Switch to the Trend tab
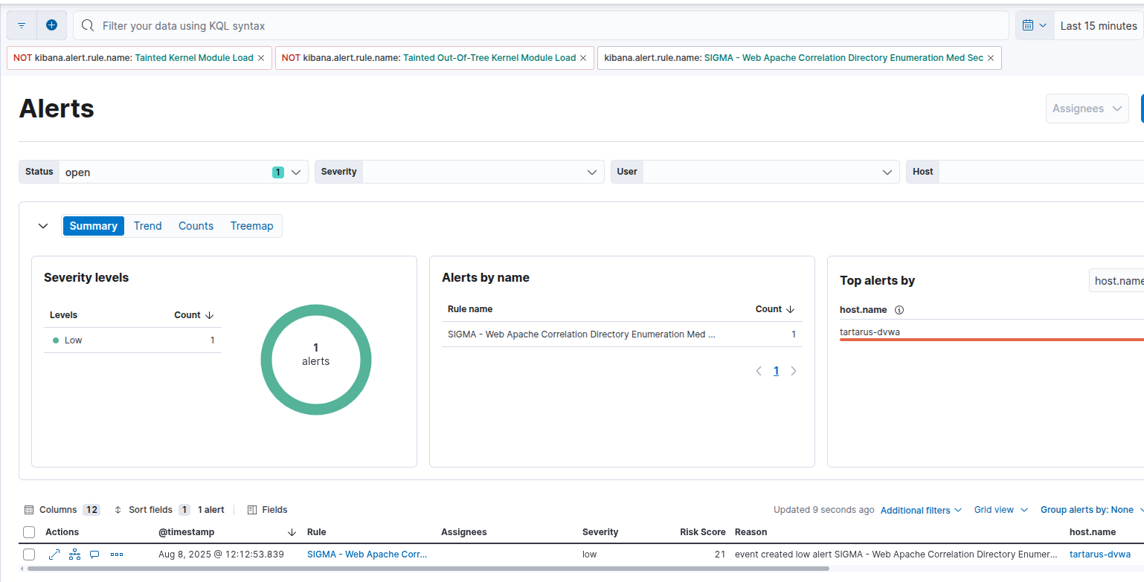This screenshot has height=582, width=1144. [x=147, y=226]
